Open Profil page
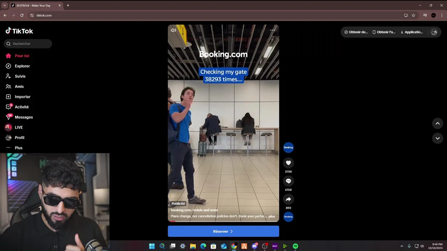The width and height of the screenshot is (447, 251). [x=15, y=138]
